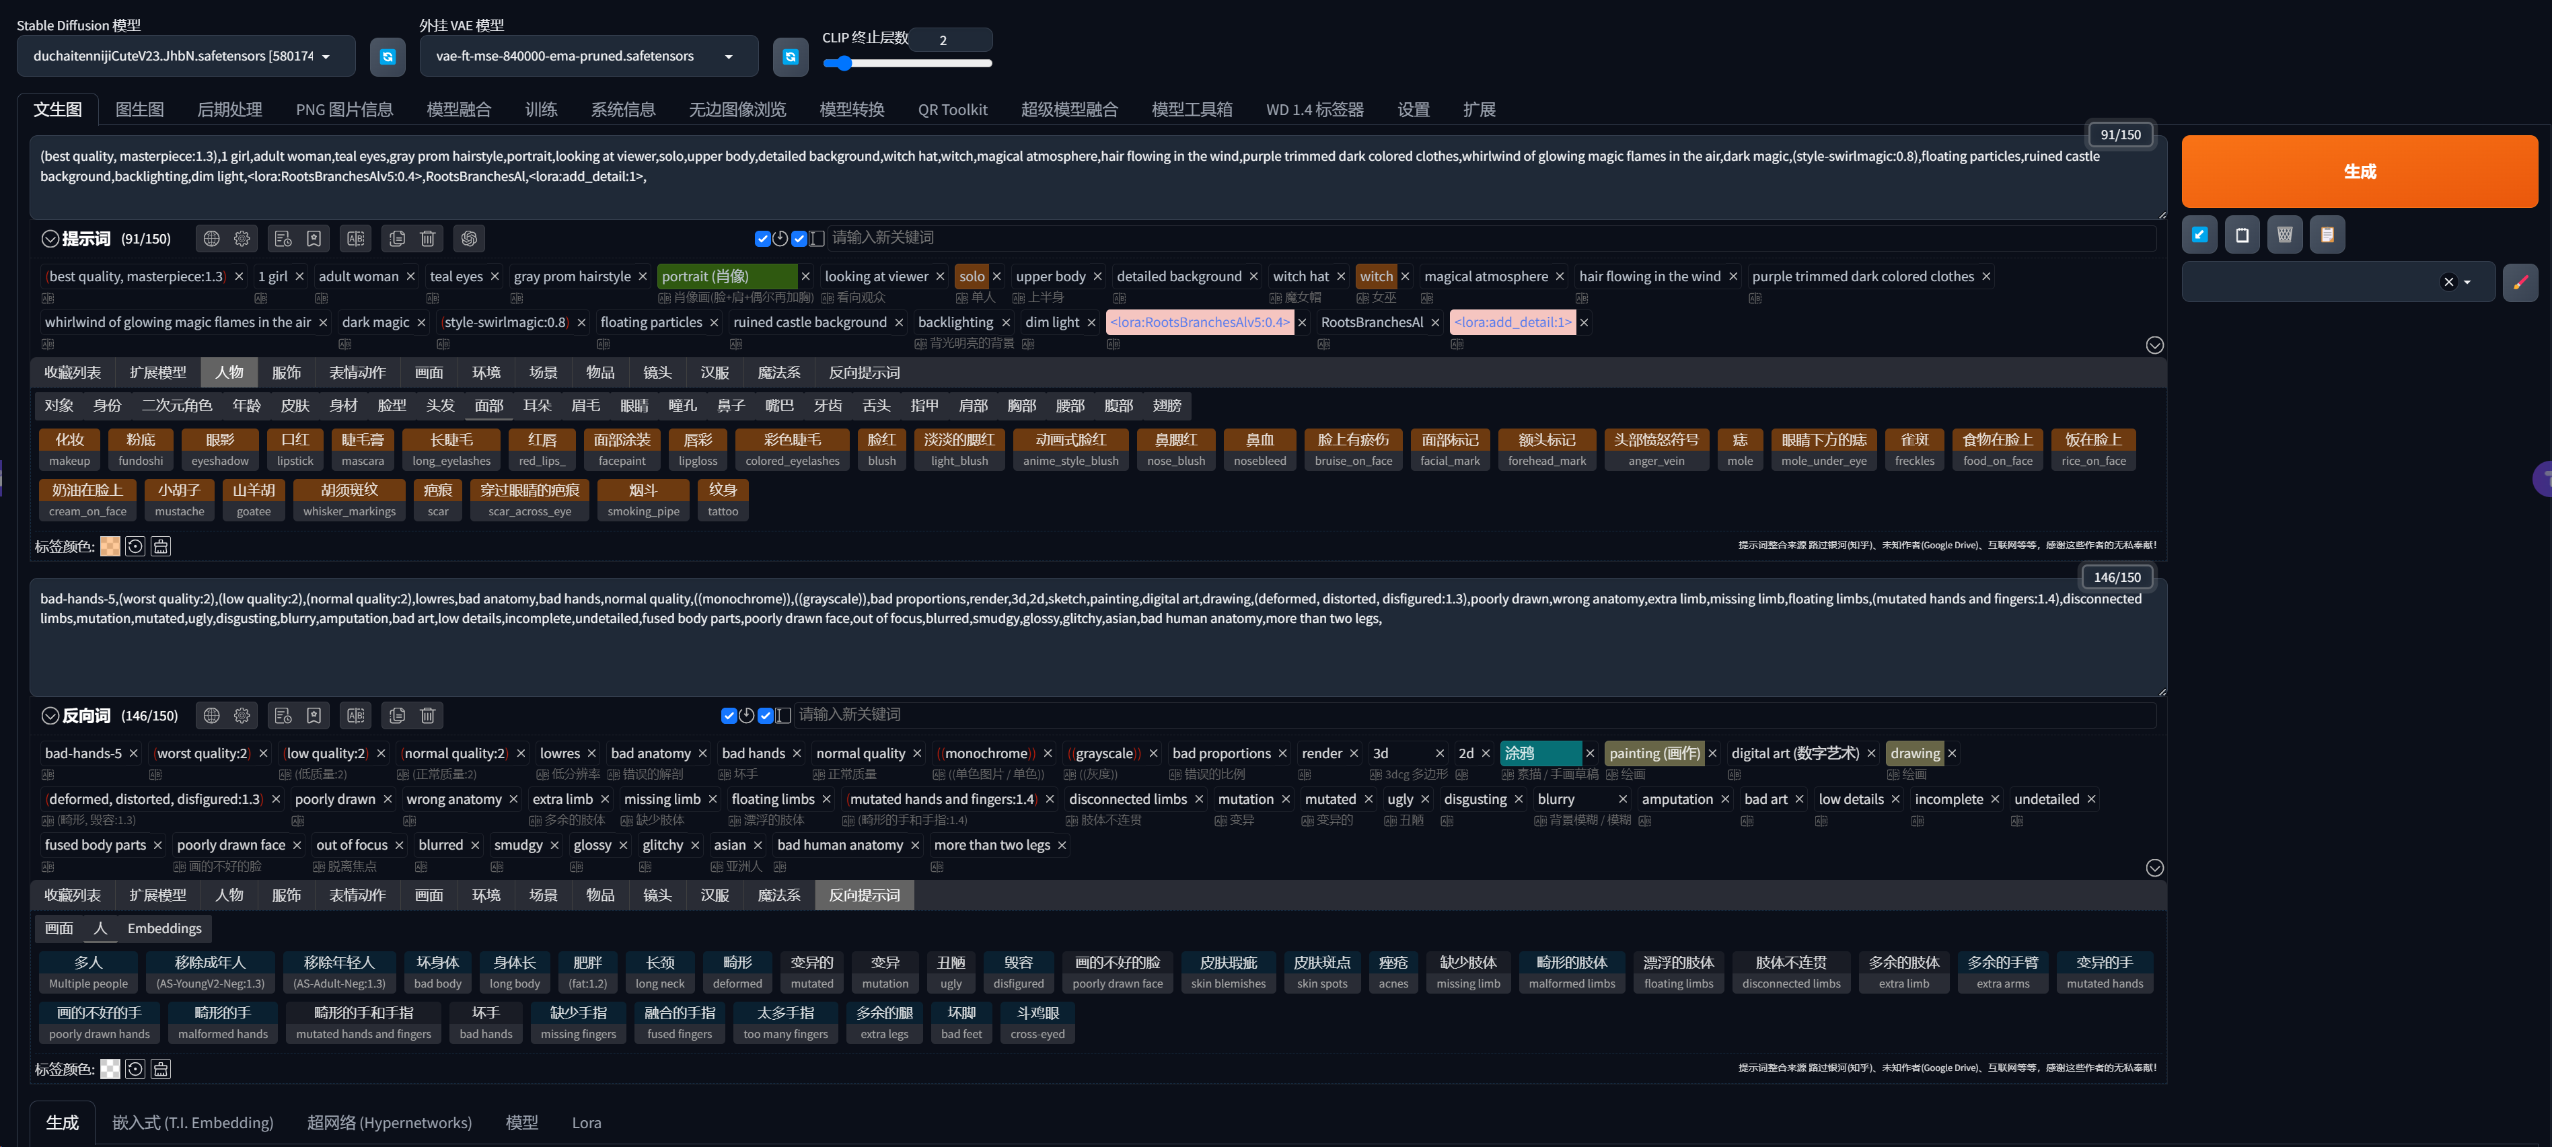2552x1147 pixels.
Task: Open the QR Toolkit tab
Action: 952,109
